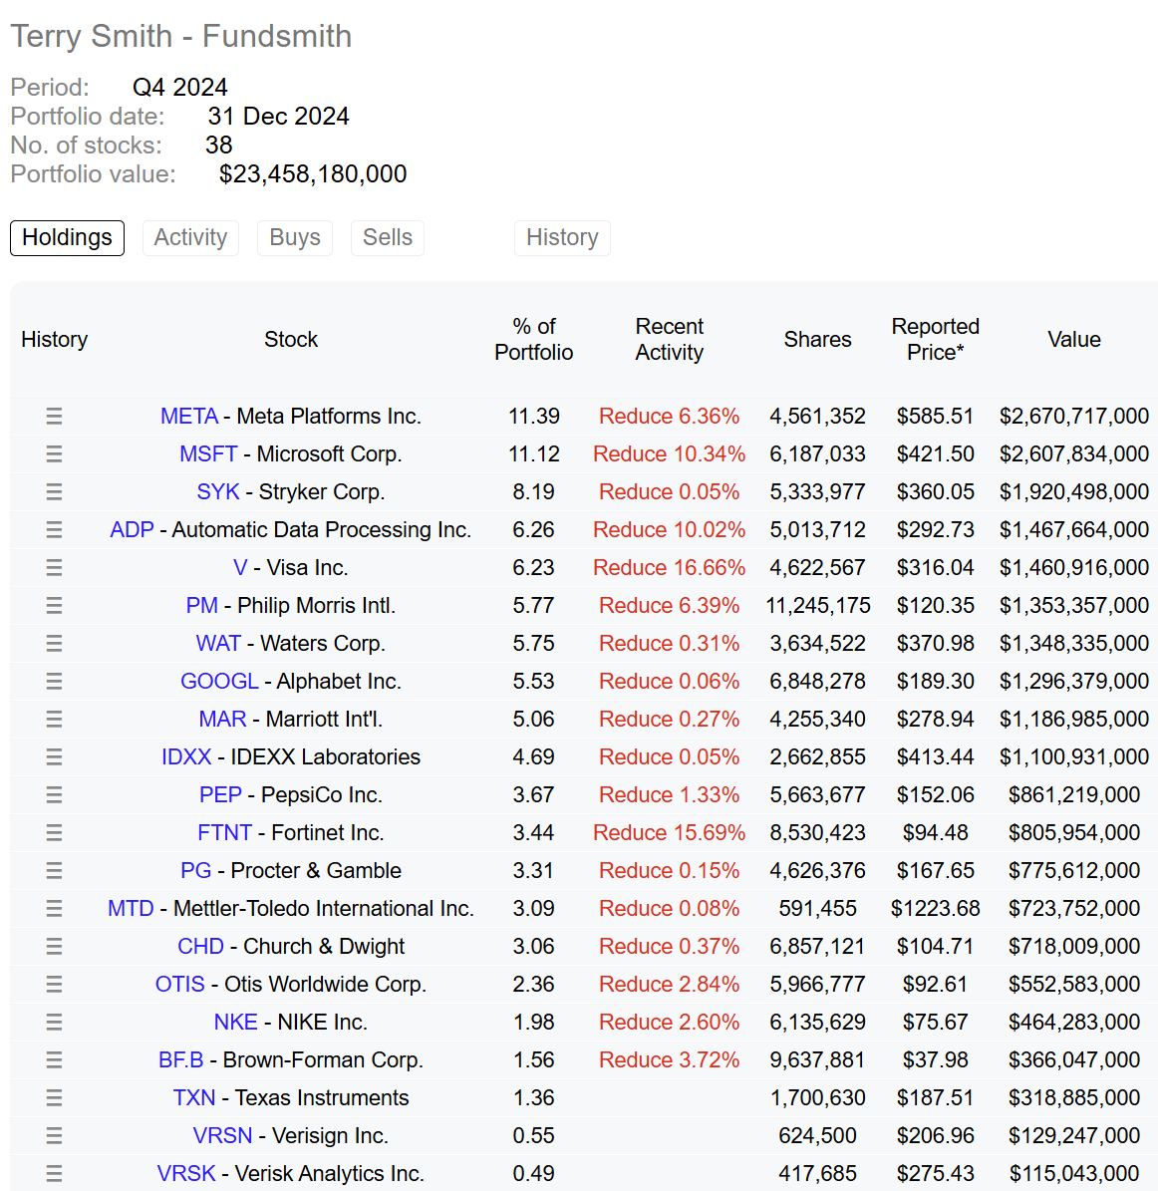Open history icon for Fortinet row
Screen dimensions: 1158x1191
(x=54, y=833)
